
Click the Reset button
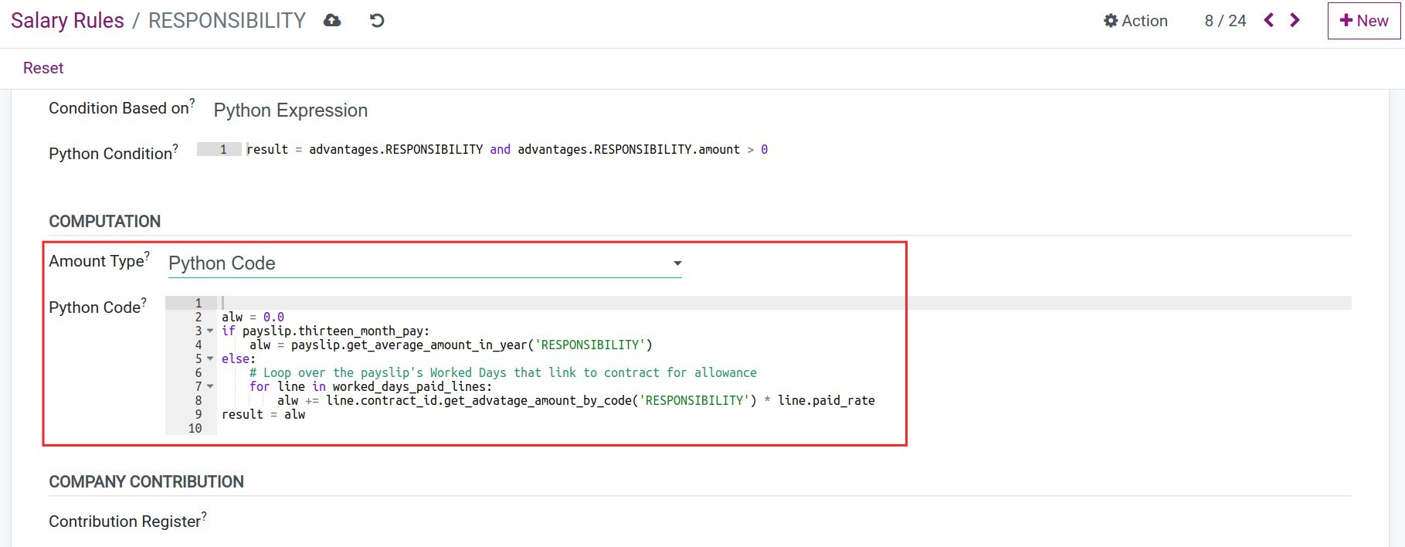pos(43,68)
